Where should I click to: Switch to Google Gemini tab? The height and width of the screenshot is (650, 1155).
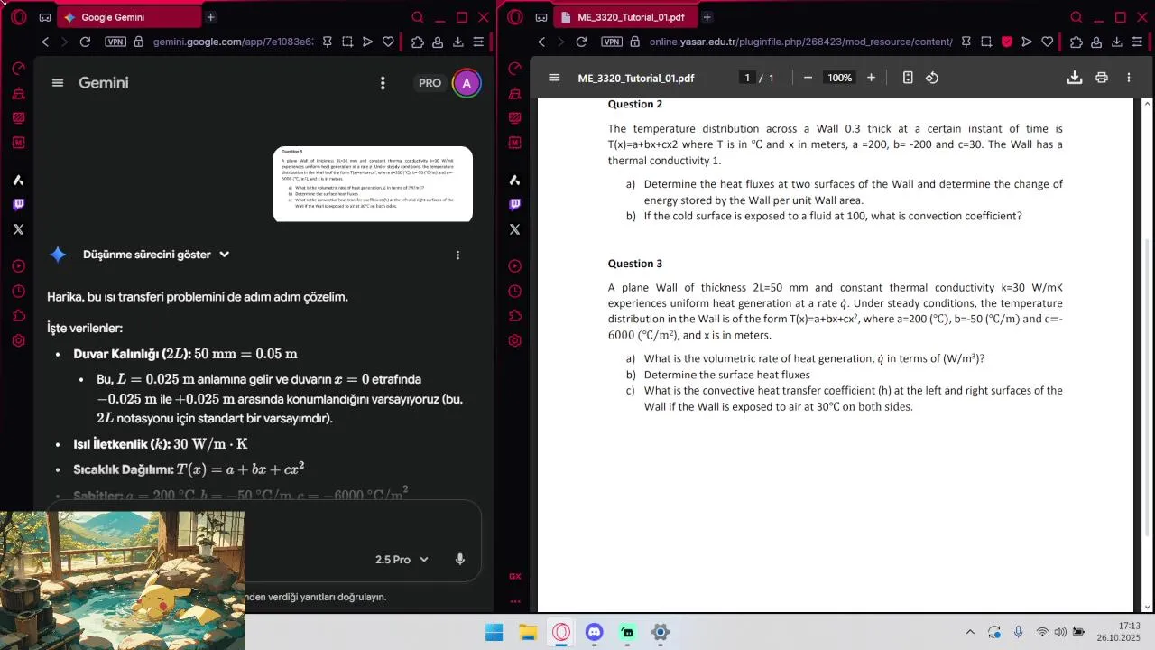coord(129,17)
